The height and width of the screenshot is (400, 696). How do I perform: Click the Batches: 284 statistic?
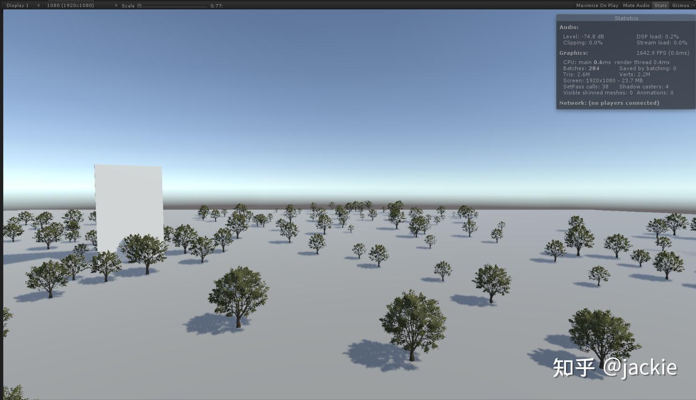pos(580,68)
